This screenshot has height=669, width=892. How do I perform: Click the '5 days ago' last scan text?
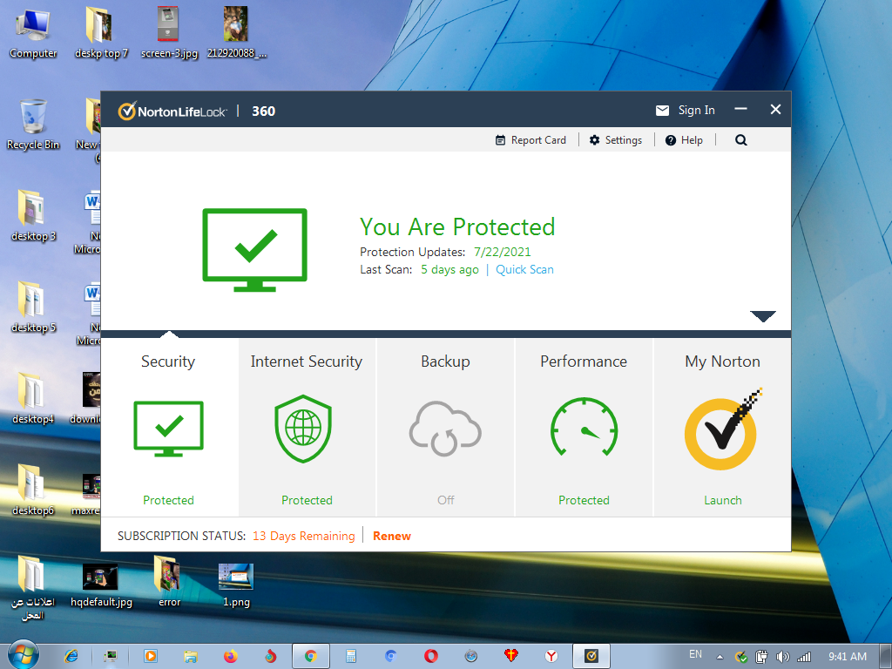coord(449,270)
